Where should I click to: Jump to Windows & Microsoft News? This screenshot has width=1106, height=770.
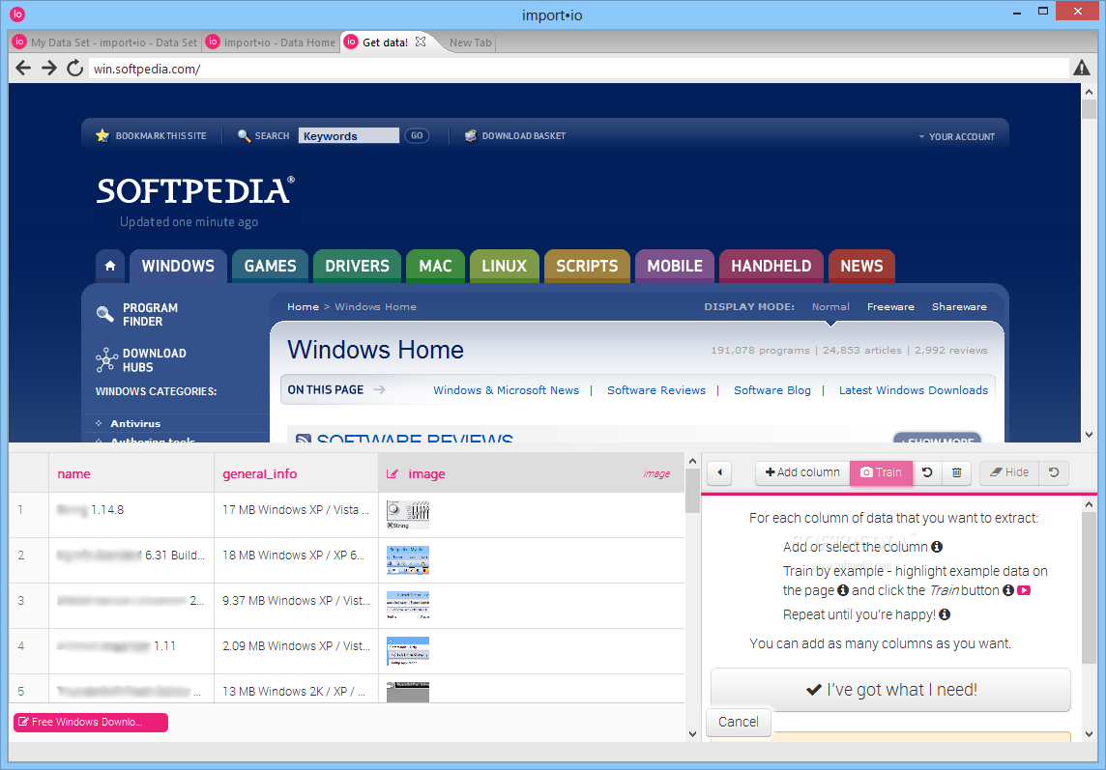(x=506, y=390)
